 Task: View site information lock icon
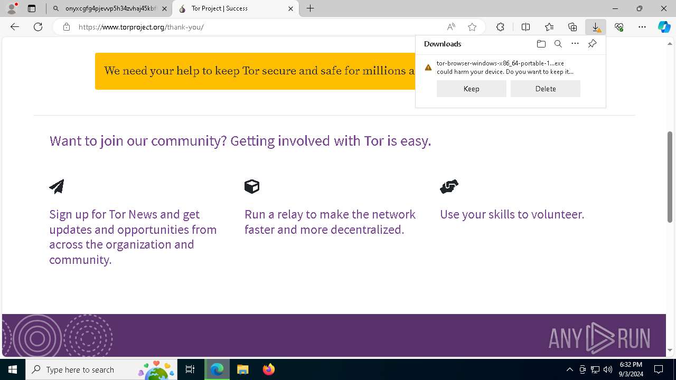(66, 27)
